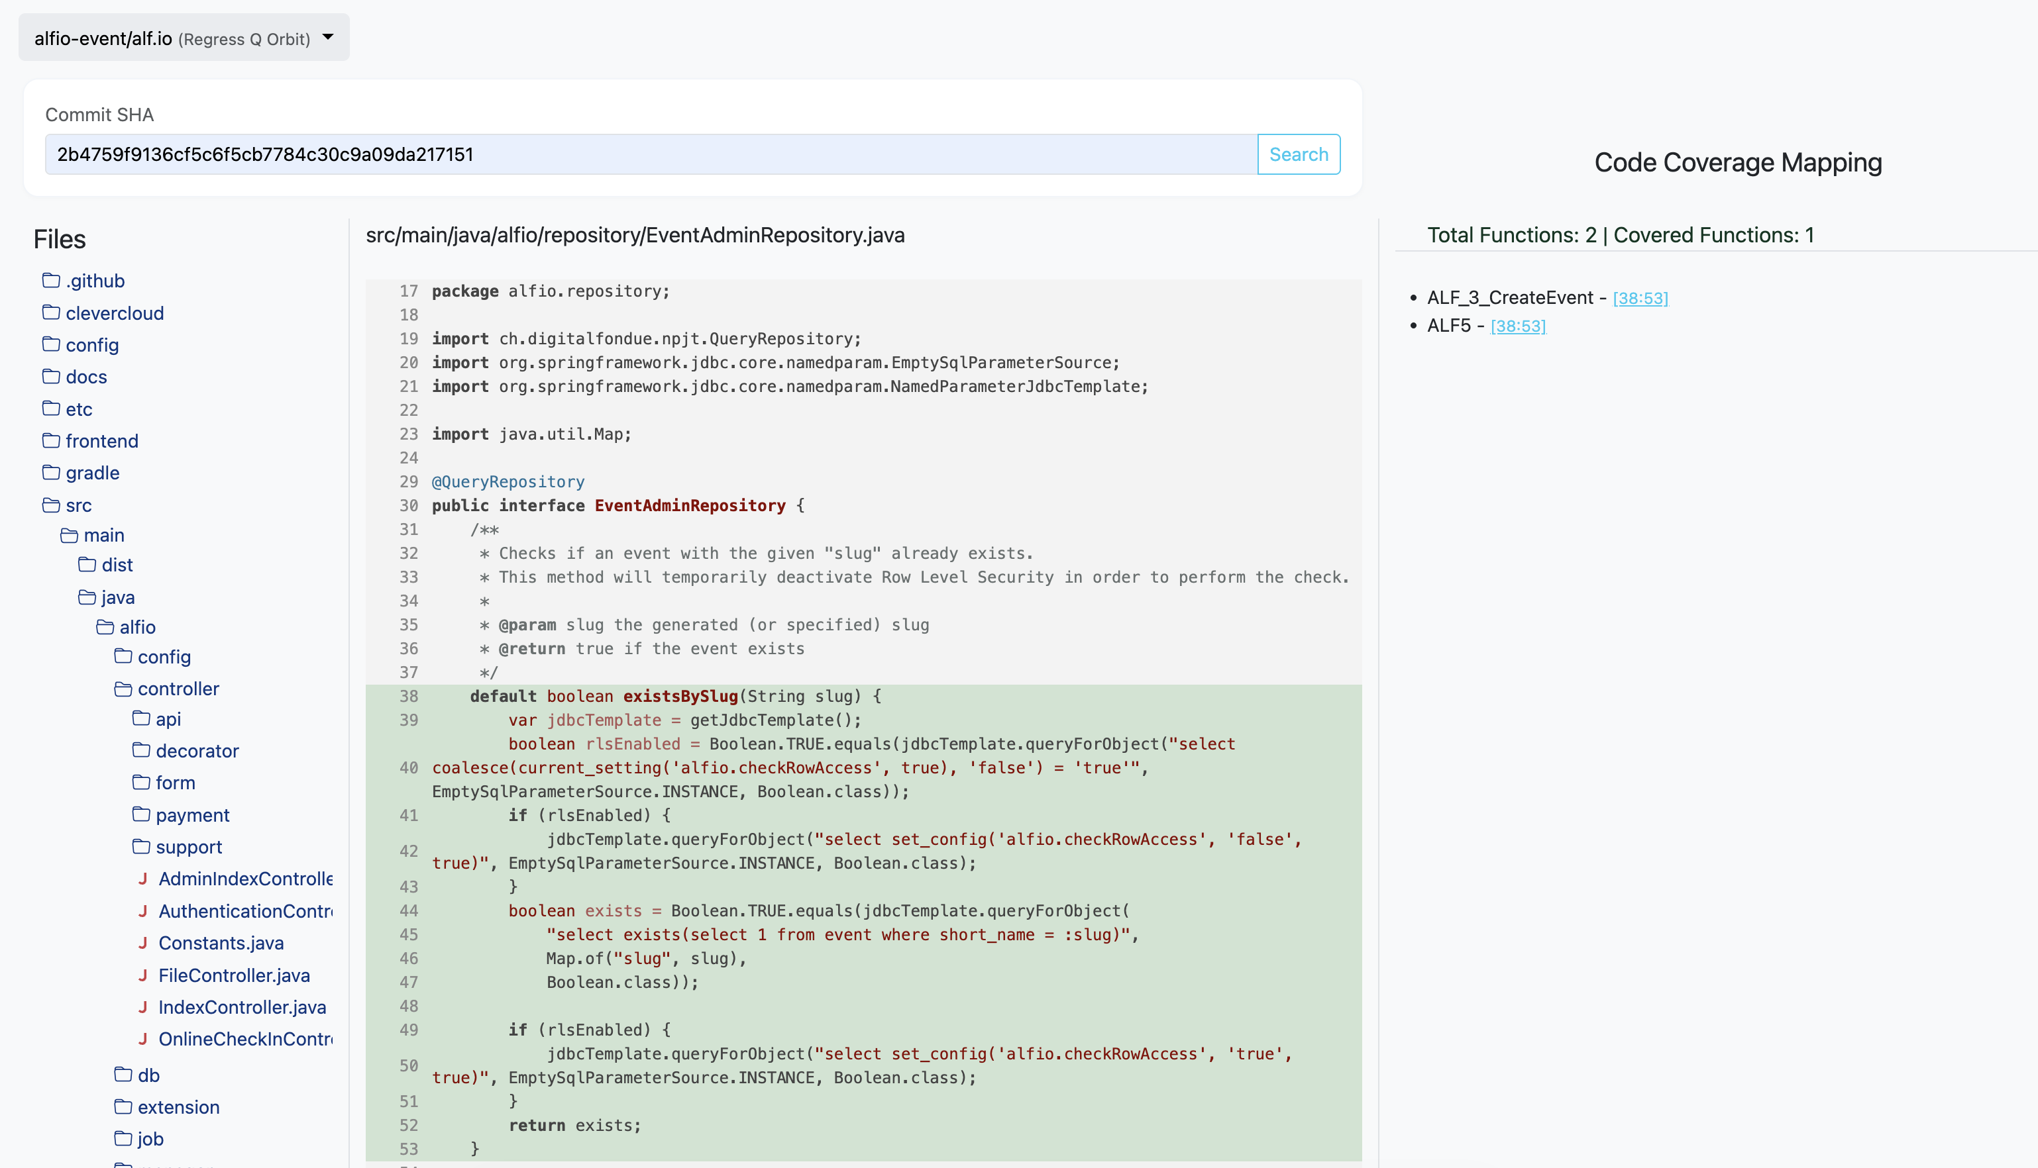2038x1168 pixels.
Task: Expand the decorator folder
Action: point(197,751)
